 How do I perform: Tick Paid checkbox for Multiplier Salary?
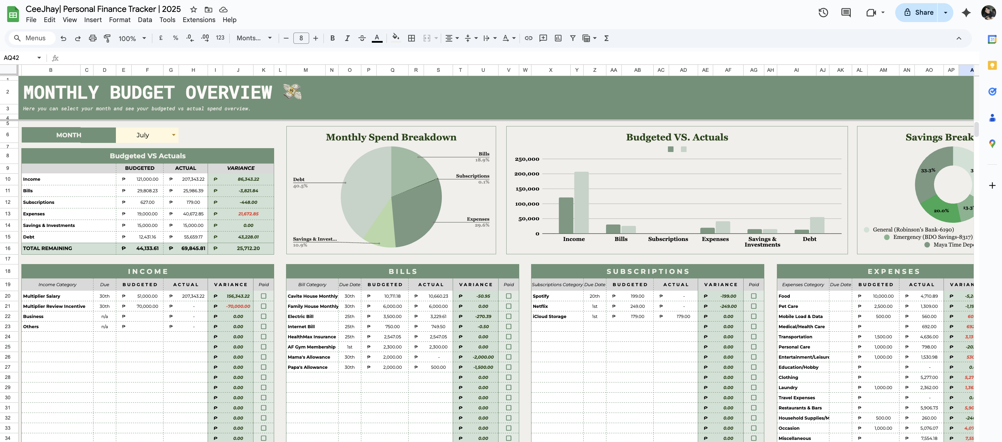tap(263, 296)
